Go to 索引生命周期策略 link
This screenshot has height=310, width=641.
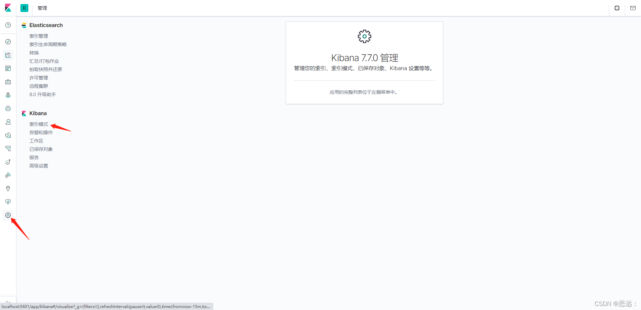point(48,44)
